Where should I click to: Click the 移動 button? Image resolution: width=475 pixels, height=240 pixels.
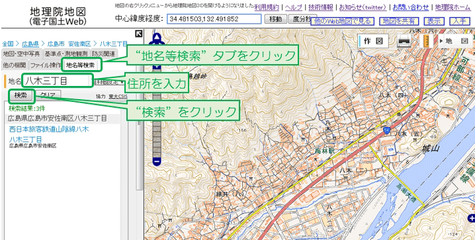coord(275,19)
